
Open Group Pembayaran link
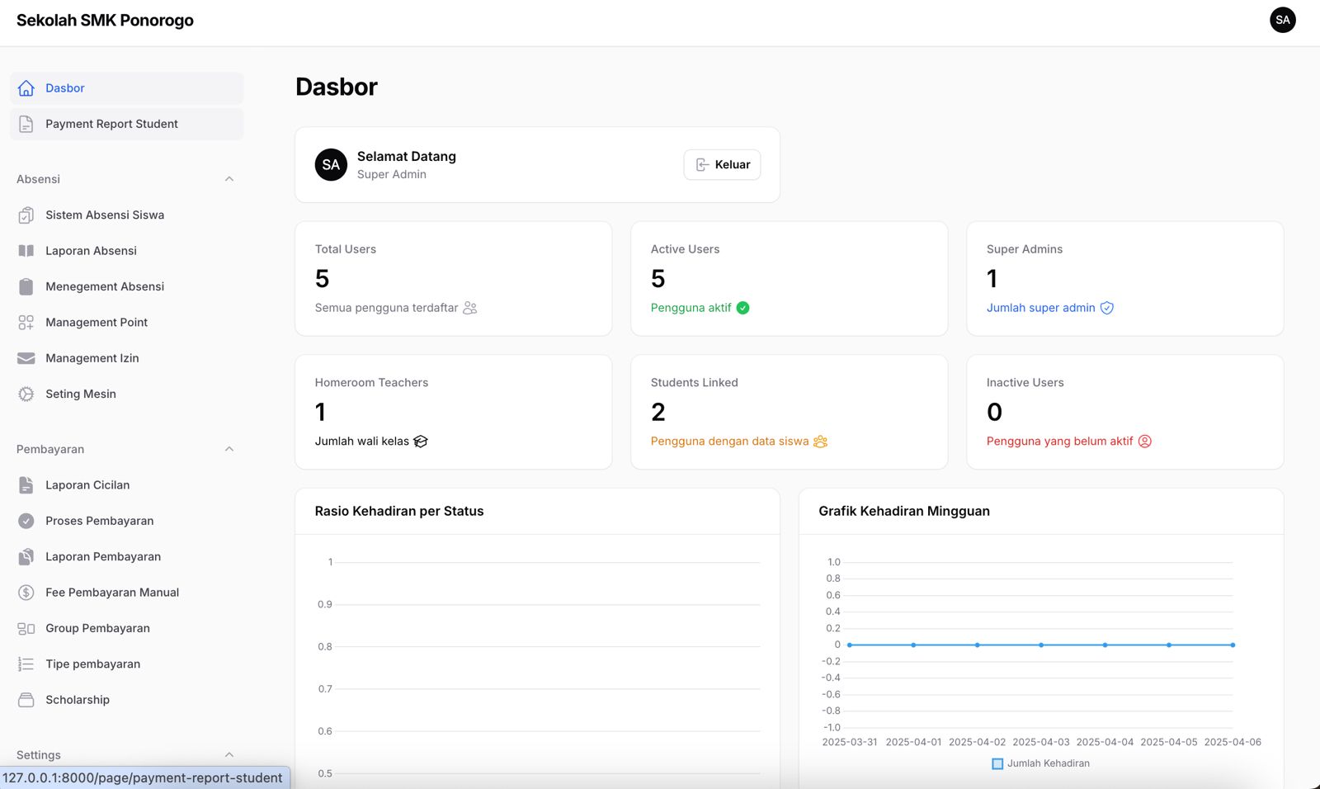tap(97, 628)
